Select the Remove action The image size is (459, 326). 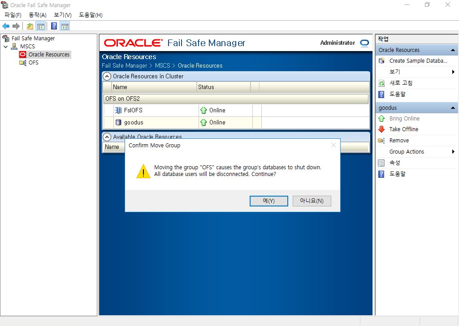[x=399, y=141]
